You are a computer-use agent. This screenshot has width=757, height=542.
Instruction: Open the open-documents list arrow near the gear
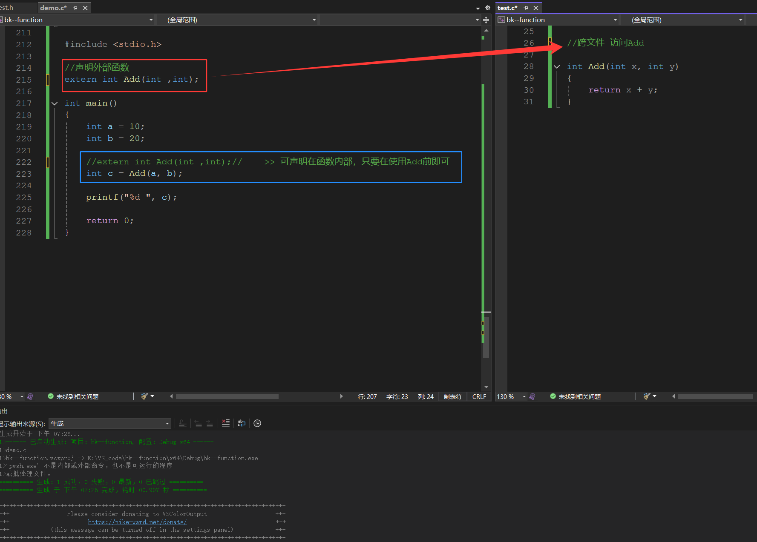[478, 9]
